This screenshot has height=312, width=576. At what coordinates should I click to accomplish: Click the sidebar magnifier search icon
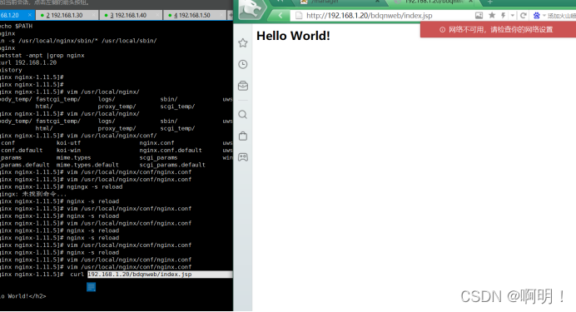pos(243,115)
